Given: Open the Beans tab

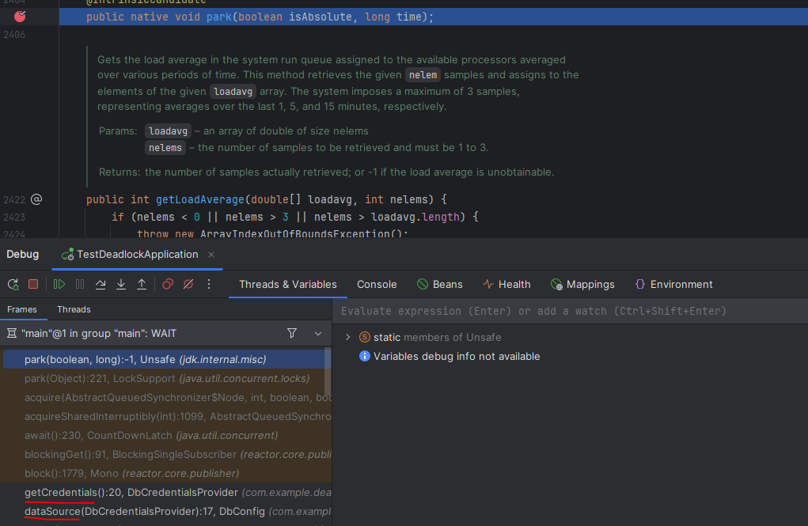Looking at the screenshot, I should click(439, 285).
